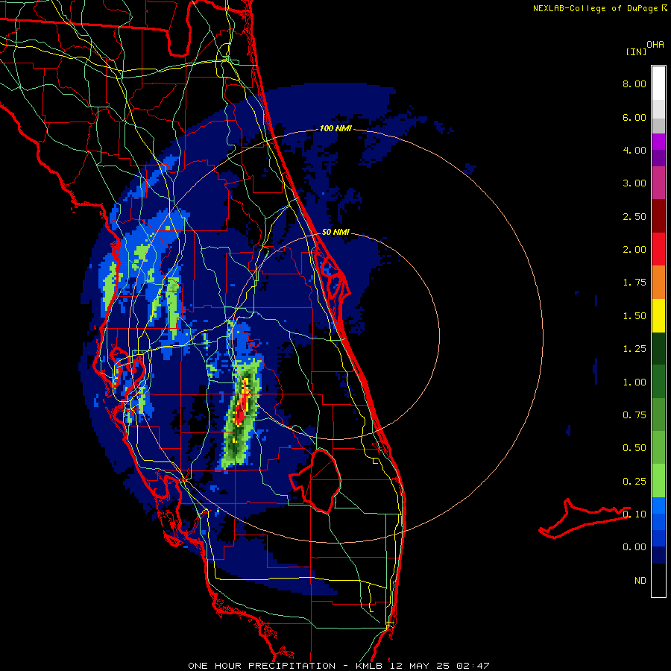Viewport: 671px width, 671px height.
Task: Click the 0.10 legend value
Action: (x=634, y=514)
